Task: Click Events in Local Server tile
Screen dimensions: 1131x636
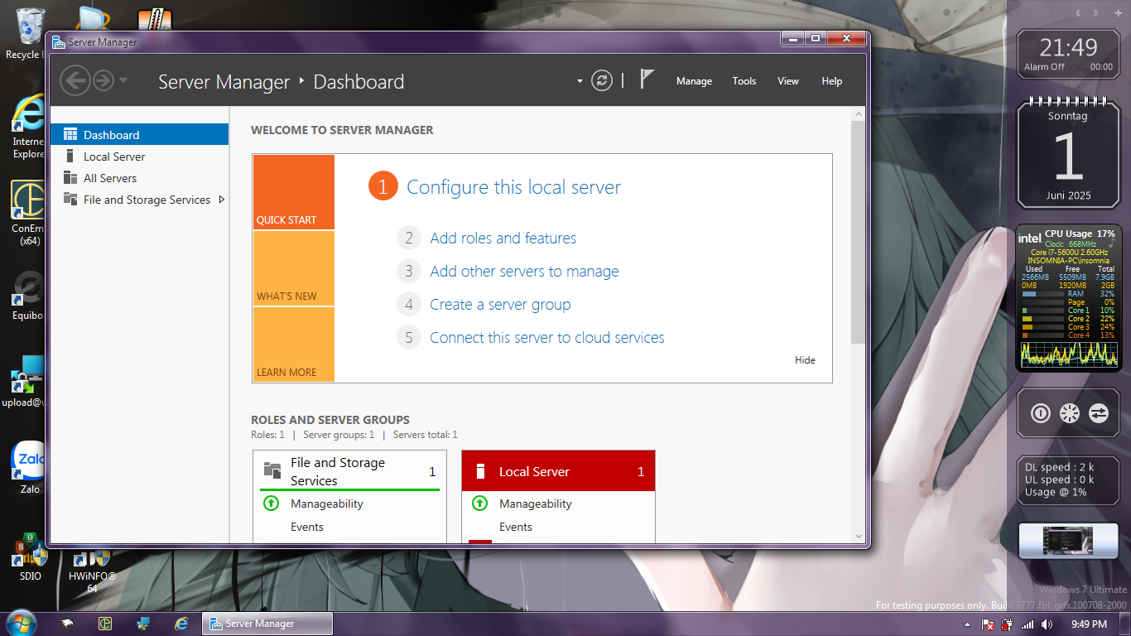Action: tap(516, 527)
